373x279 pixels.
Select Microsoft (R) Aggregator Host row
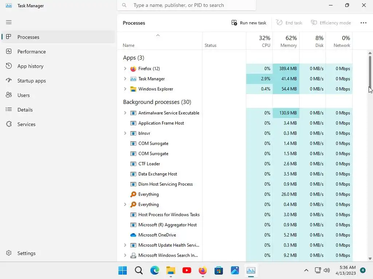tap(235, 225)
